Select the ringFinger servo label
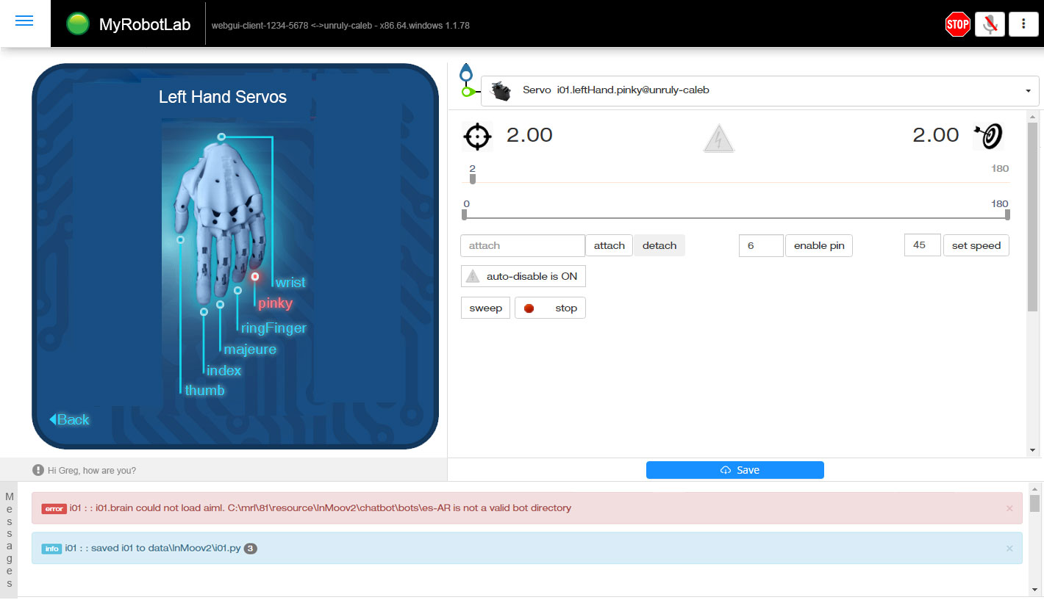Image resolution: width=1044 pixels, height=600 pixels. (x=273, y=328)
